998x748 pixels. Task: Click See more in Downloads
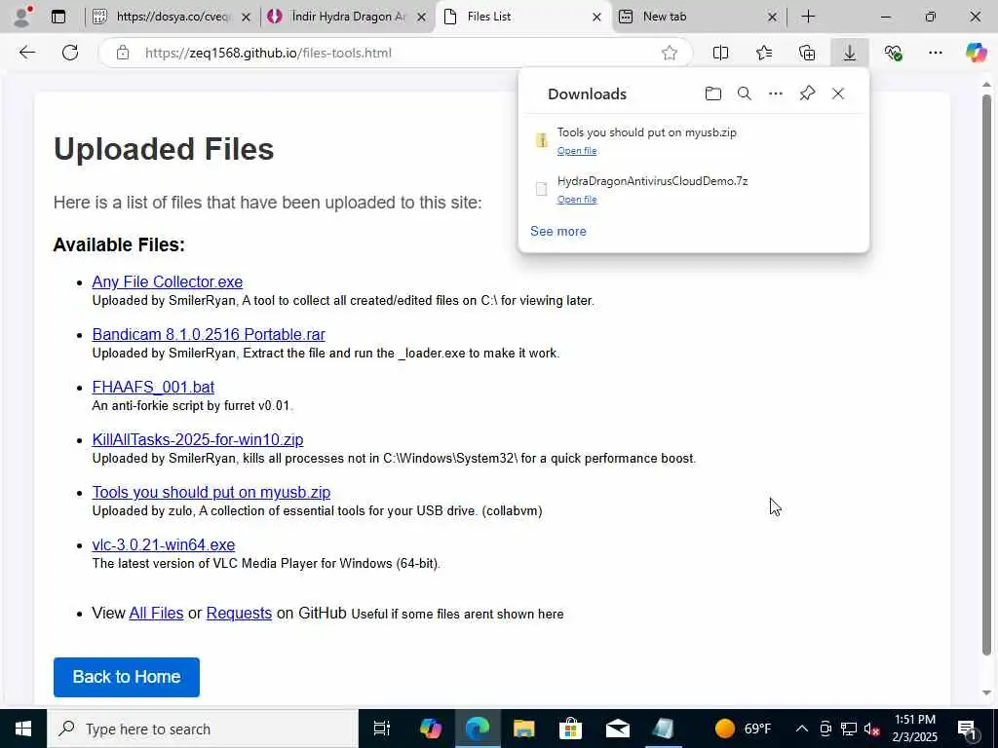(x=558, y=232)
